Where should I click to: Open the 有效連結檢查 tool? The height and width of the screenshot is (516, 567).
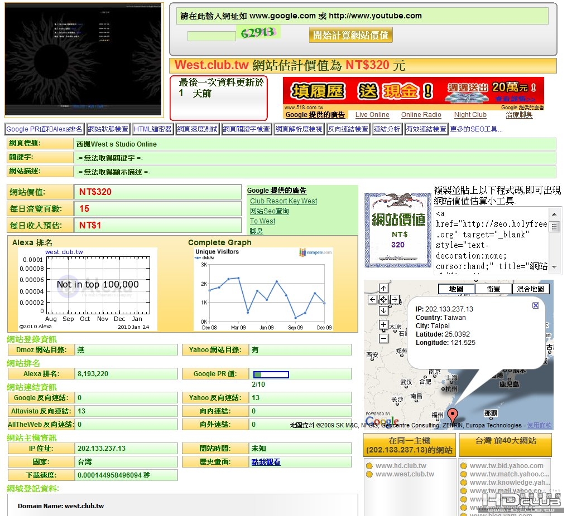pyautogui.click(x=426, y=129)
